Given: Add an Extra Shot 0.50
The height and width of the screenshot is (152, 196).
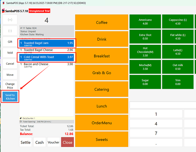Looking at the screenshot, I should click(x=145, y=37).
